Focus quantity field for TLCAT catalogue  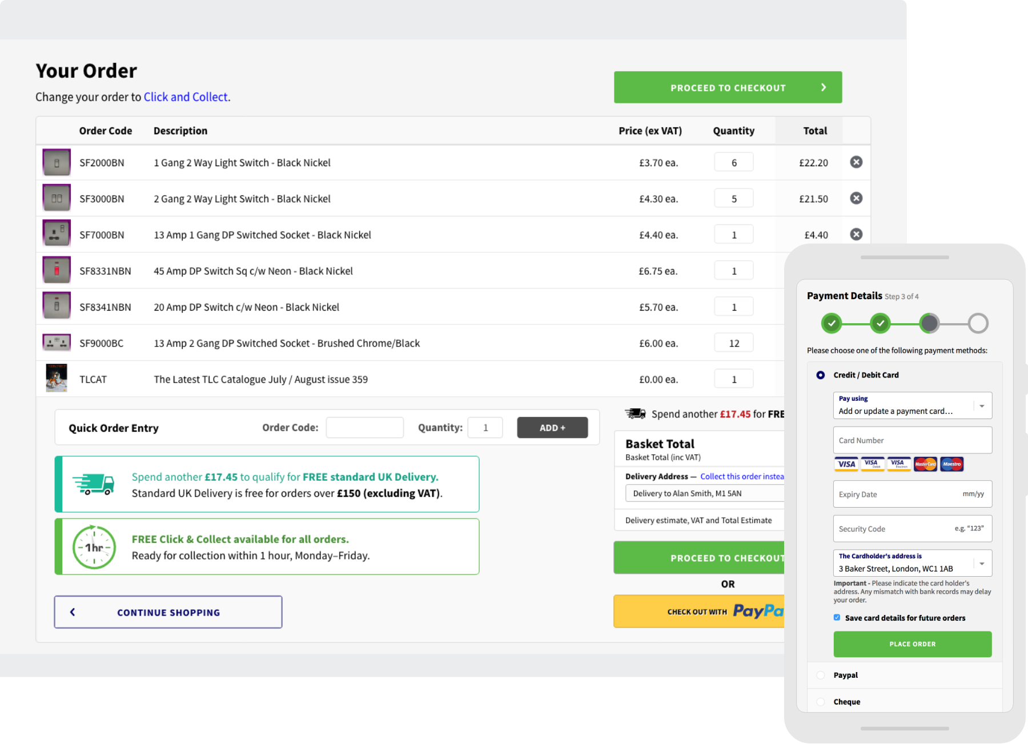click(734, 379)
